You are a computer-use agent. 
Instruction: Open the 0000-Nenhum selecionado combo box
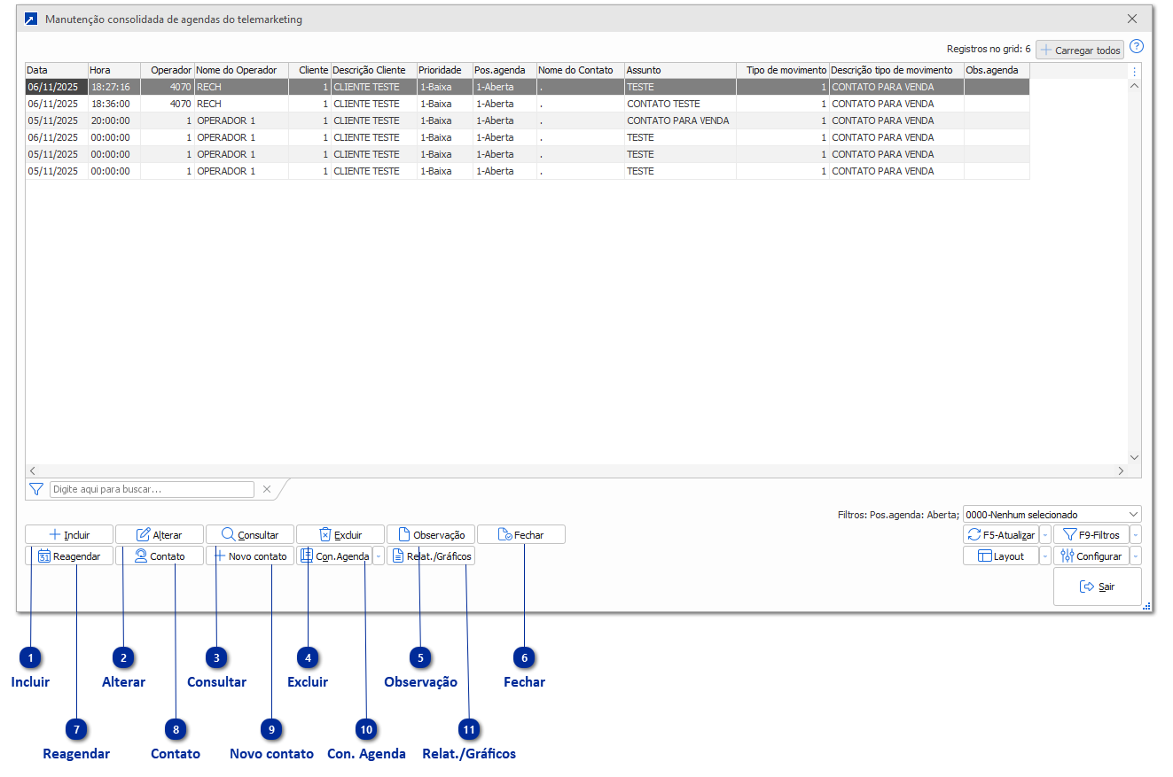(x=1052, y=514)
